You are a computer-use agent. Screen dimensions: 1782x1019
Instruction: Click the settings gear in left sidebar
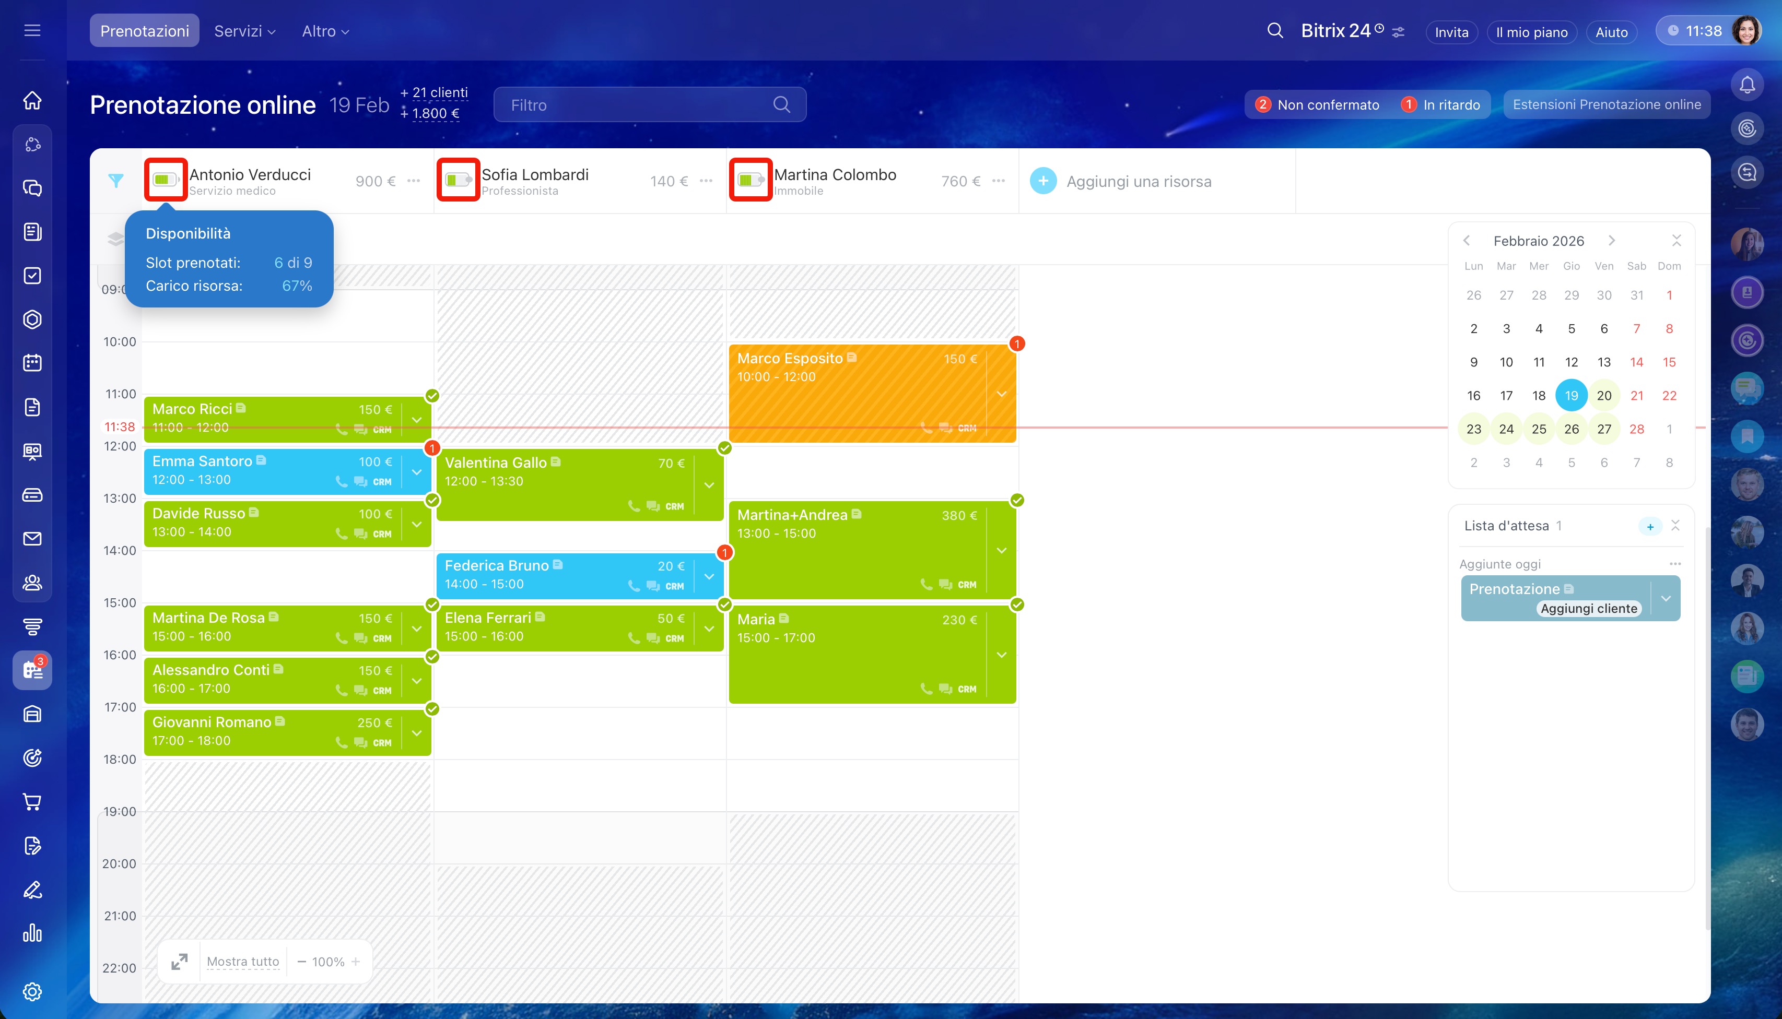pos(32,992)
